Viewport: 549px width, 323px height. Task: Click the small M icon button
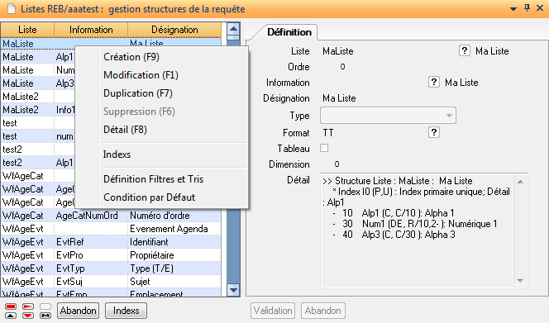45,316
